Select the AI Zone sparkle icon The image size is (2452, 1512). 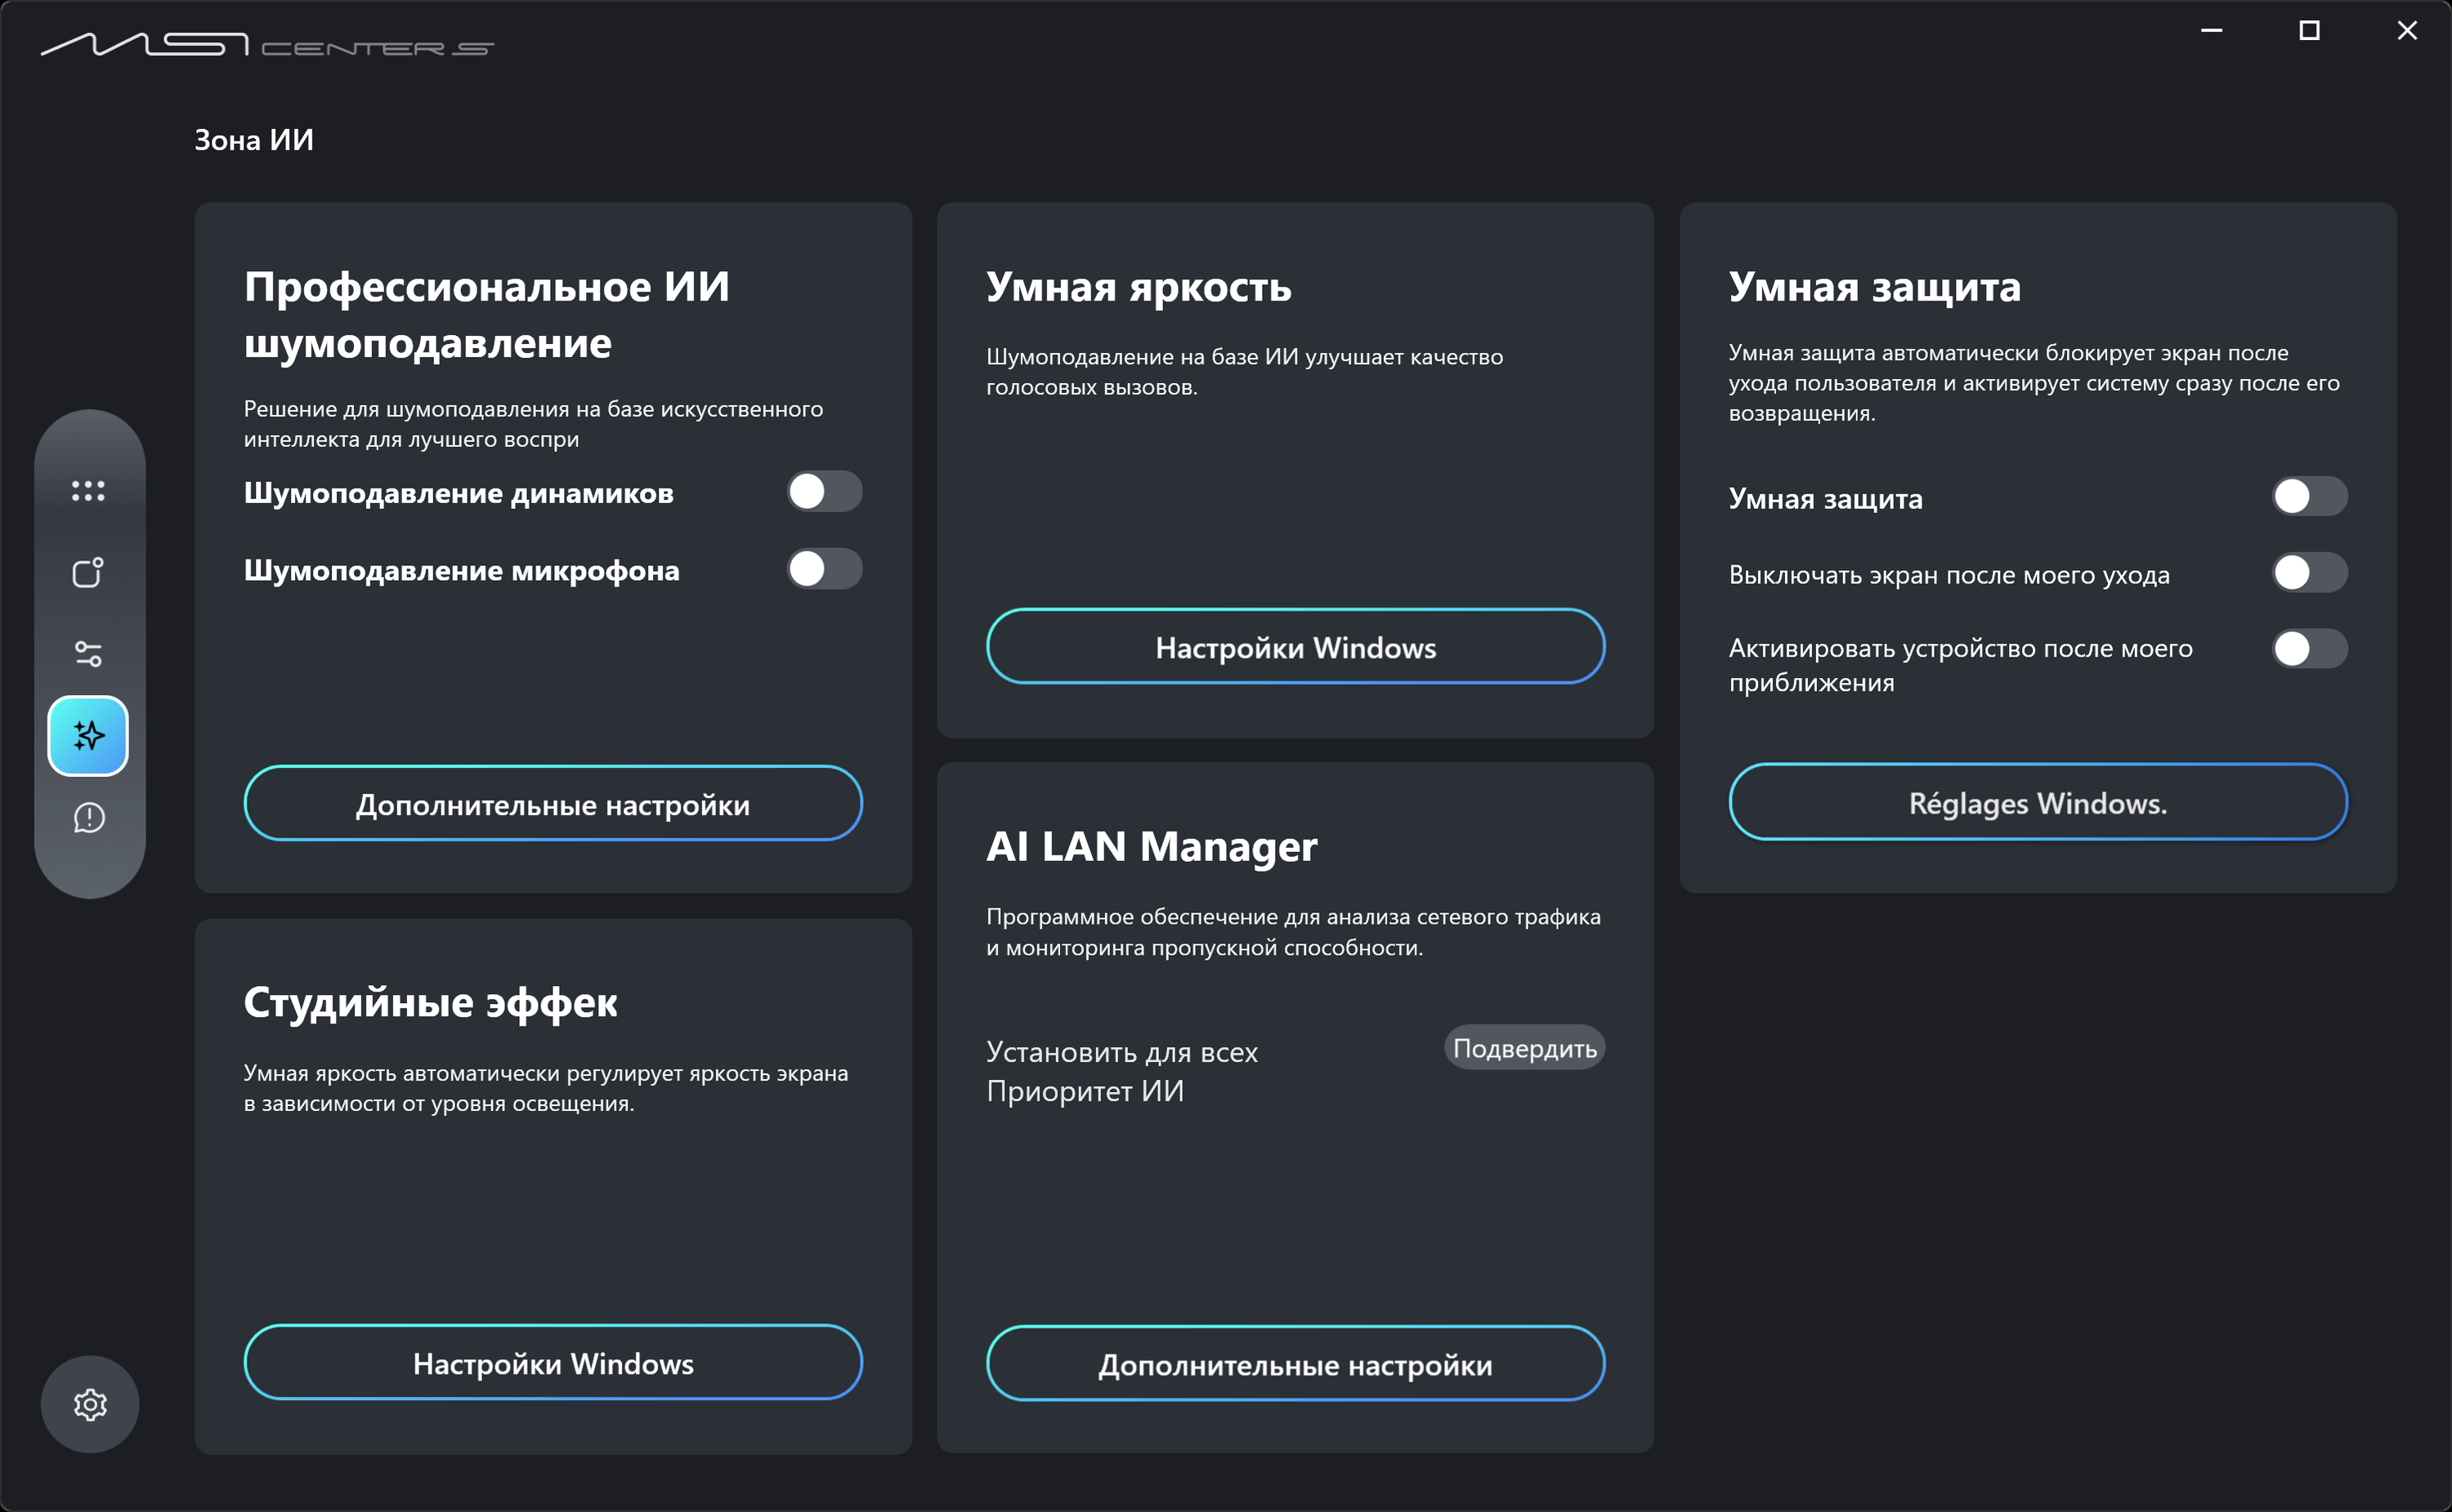click(x=88, y=736)
